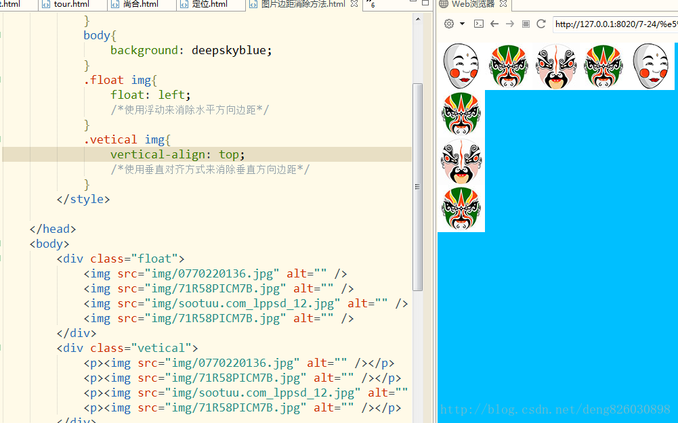Image resolution: width=678 pixels, height=423 pixels.
Task: Click the first white mask in top row
Action: [461, 66]
